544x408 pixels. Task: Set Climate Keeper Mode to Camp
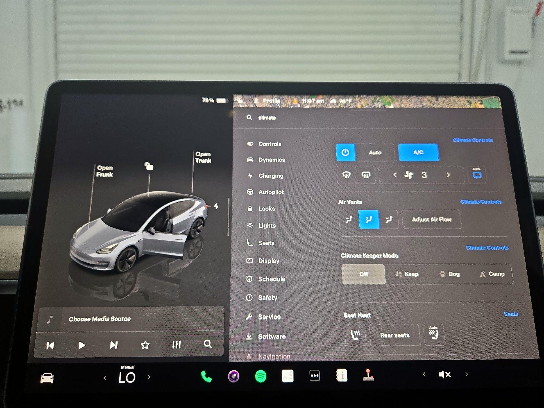(492, 274)
